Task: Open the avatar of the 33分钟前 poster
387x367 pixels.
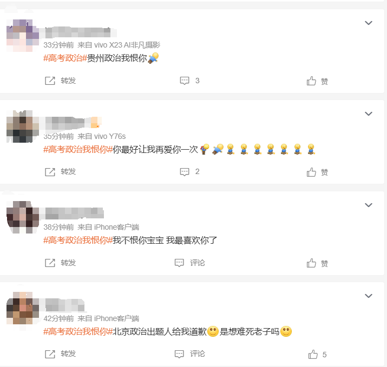Action: (x=22, y=36)
